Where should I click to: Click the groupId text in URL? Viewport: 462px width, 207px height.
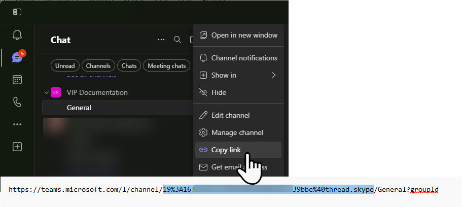tap(424, 189)
